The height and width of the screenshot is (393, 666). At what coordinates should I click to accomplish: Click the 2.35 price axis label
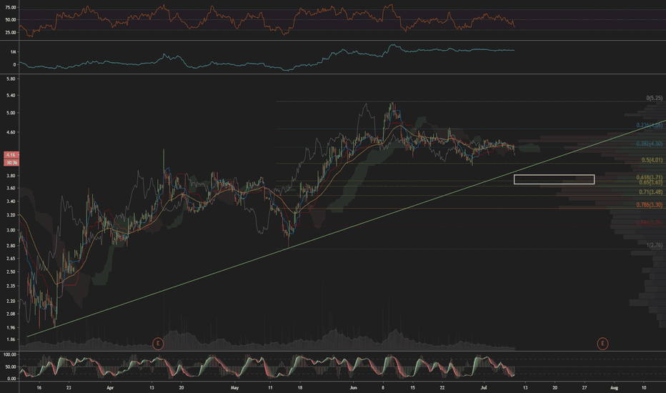pyautogui.click(x=11, y=286)
